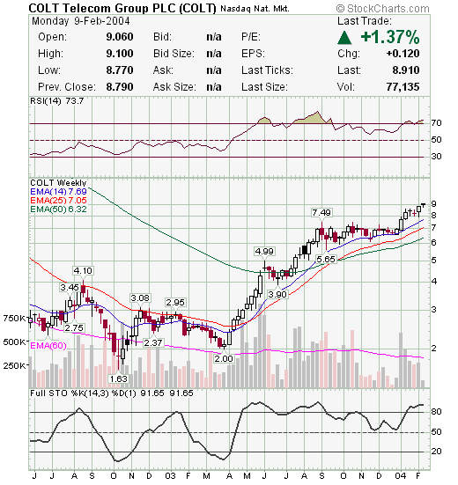Click the EMA(50) 6.32 legend entry

coord(58,209)
